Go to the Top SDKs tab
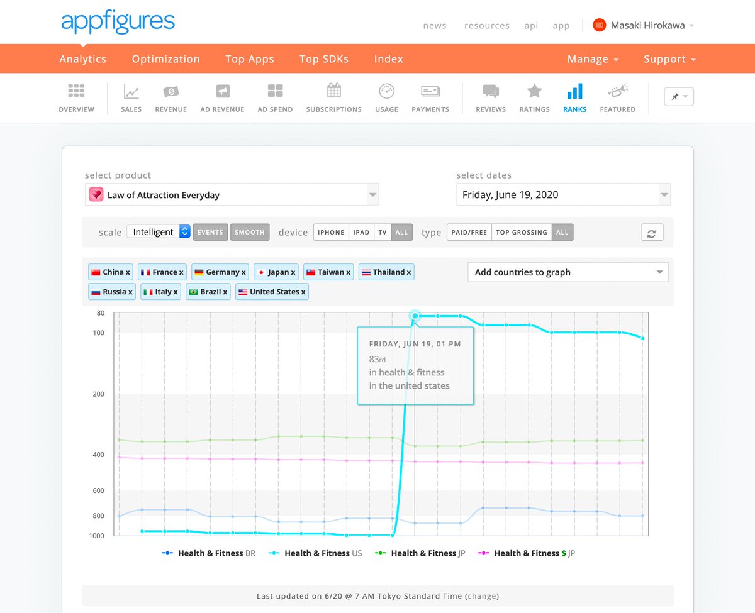 (324, 59)
